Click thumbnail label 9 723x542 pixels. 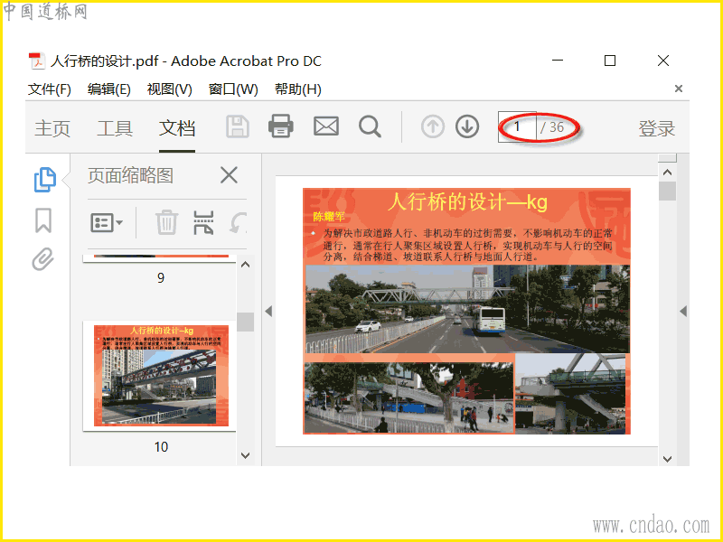(161, 278)
